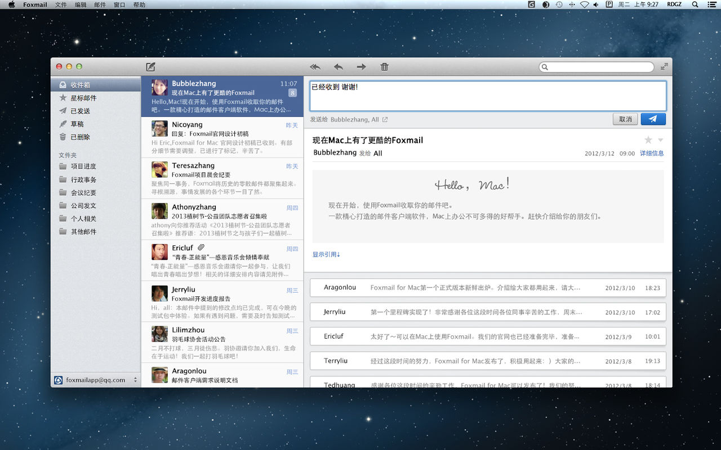
Task: Click the attachment paperclip on the Ericluf email
Action: 201,247
